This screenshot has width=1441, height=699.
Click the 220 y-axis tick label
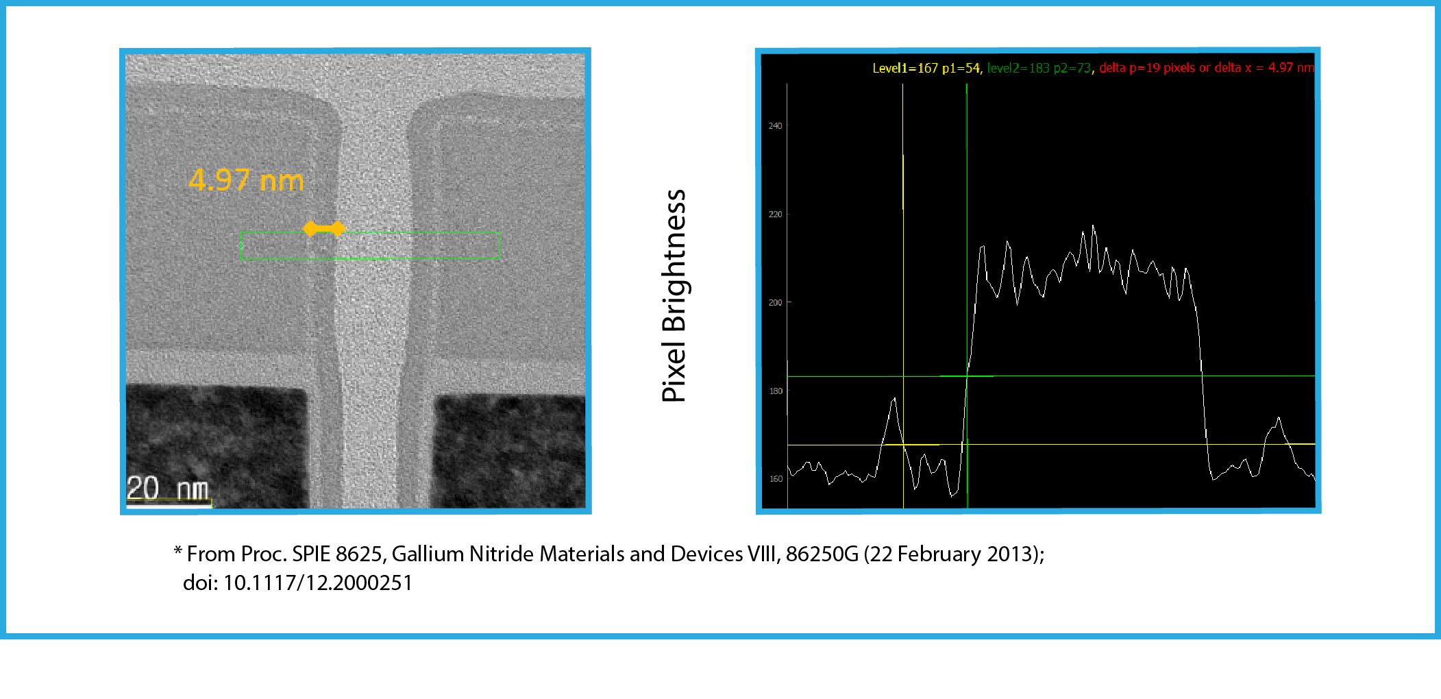(775, 214)
